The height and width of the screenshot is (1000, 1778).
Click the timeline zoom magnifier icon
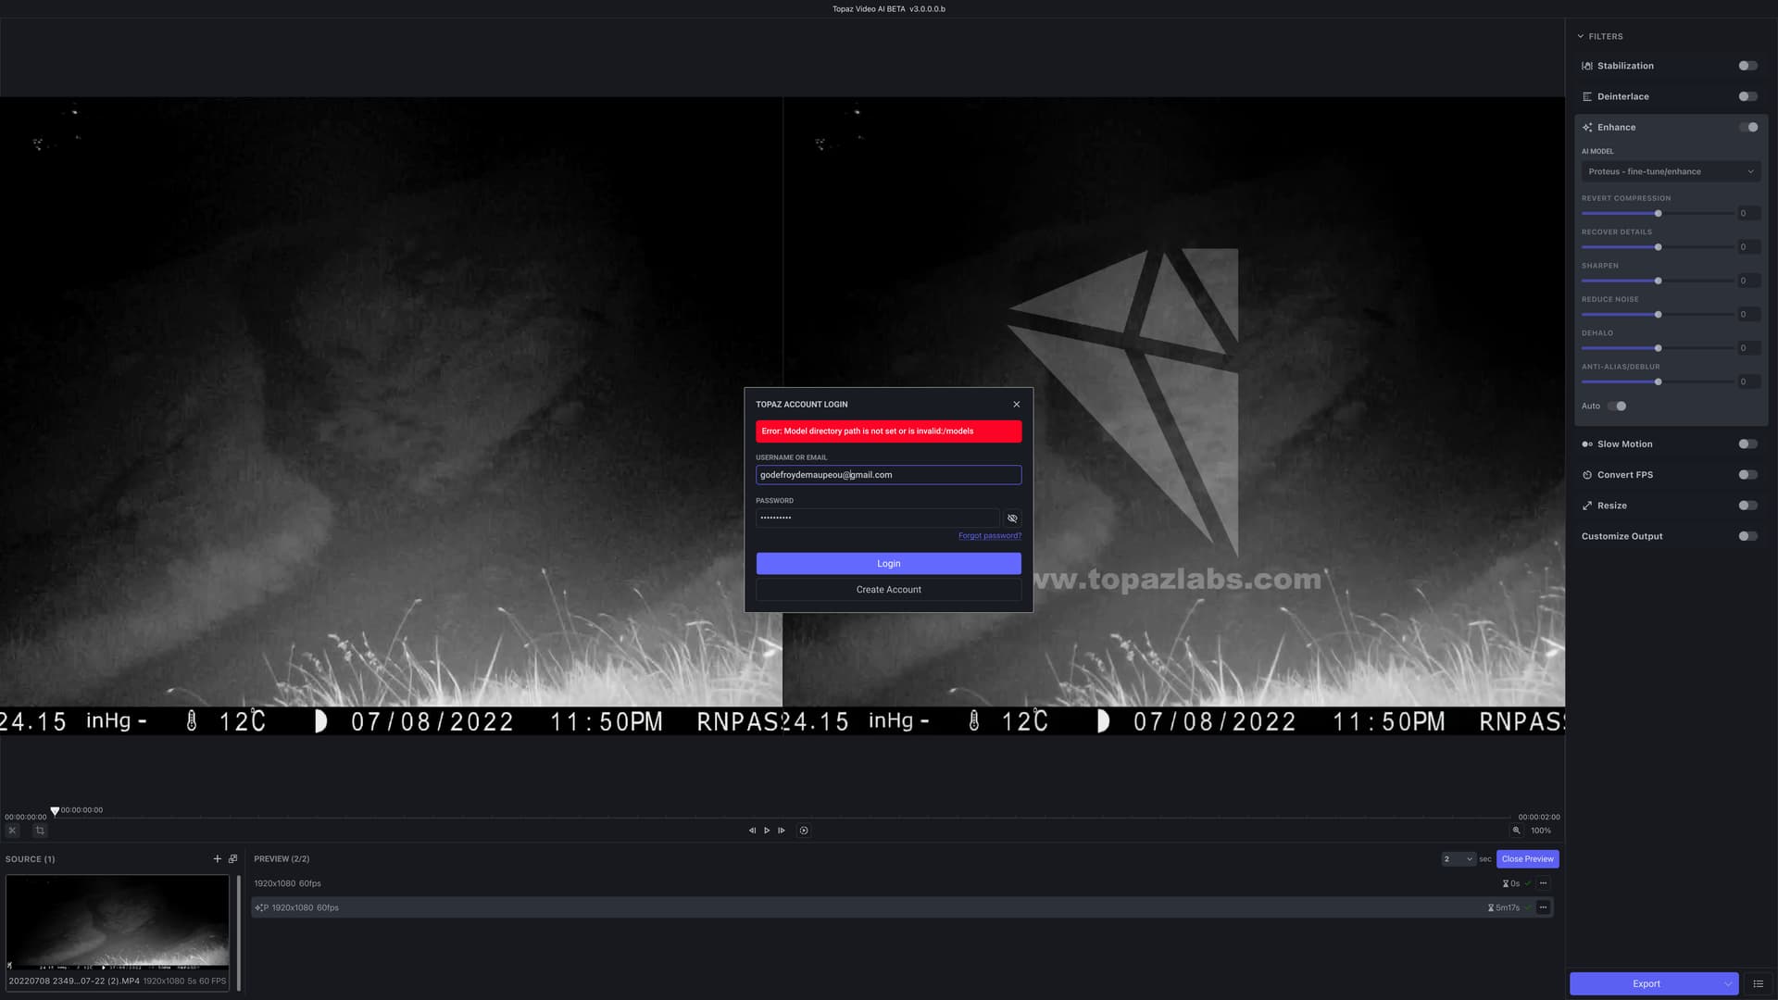1516,831
